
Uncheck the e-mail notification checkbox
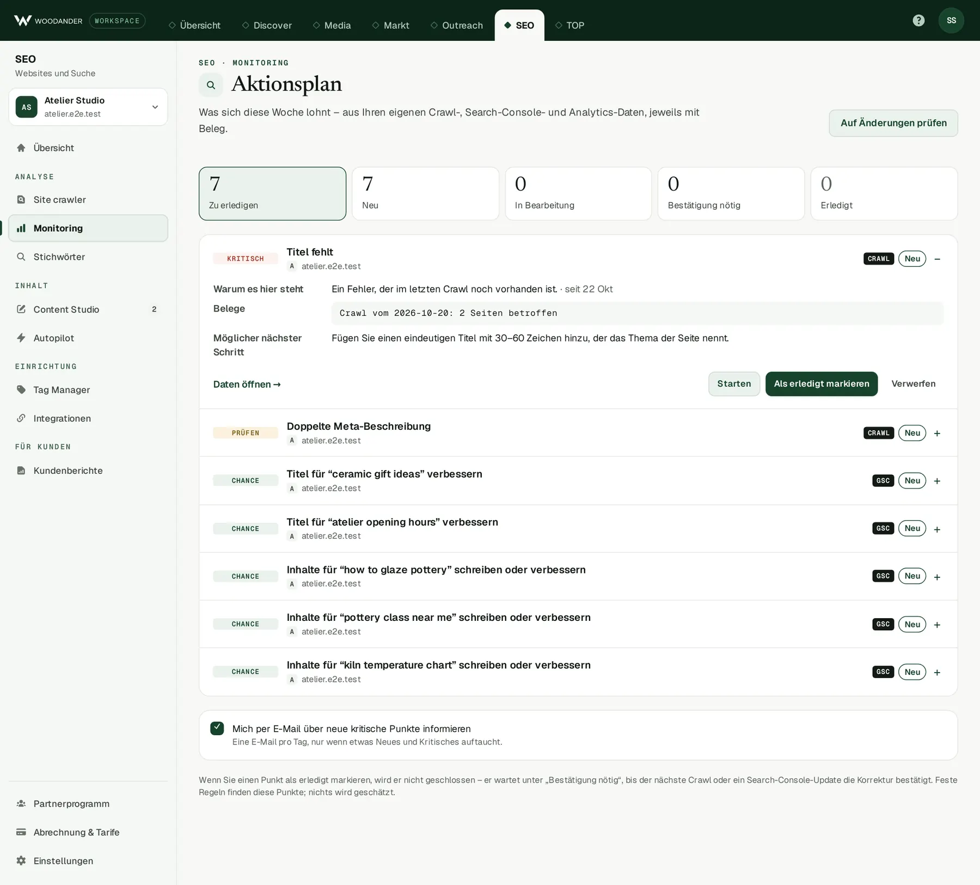[x=217, y=728]
